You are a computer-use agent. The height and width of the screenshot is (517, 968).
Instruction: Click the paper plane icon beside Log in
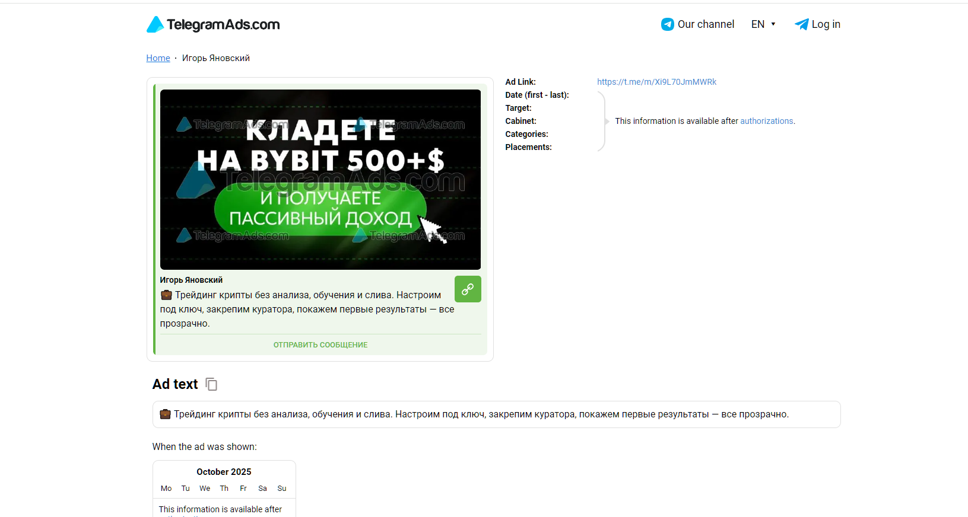[801, 24]
